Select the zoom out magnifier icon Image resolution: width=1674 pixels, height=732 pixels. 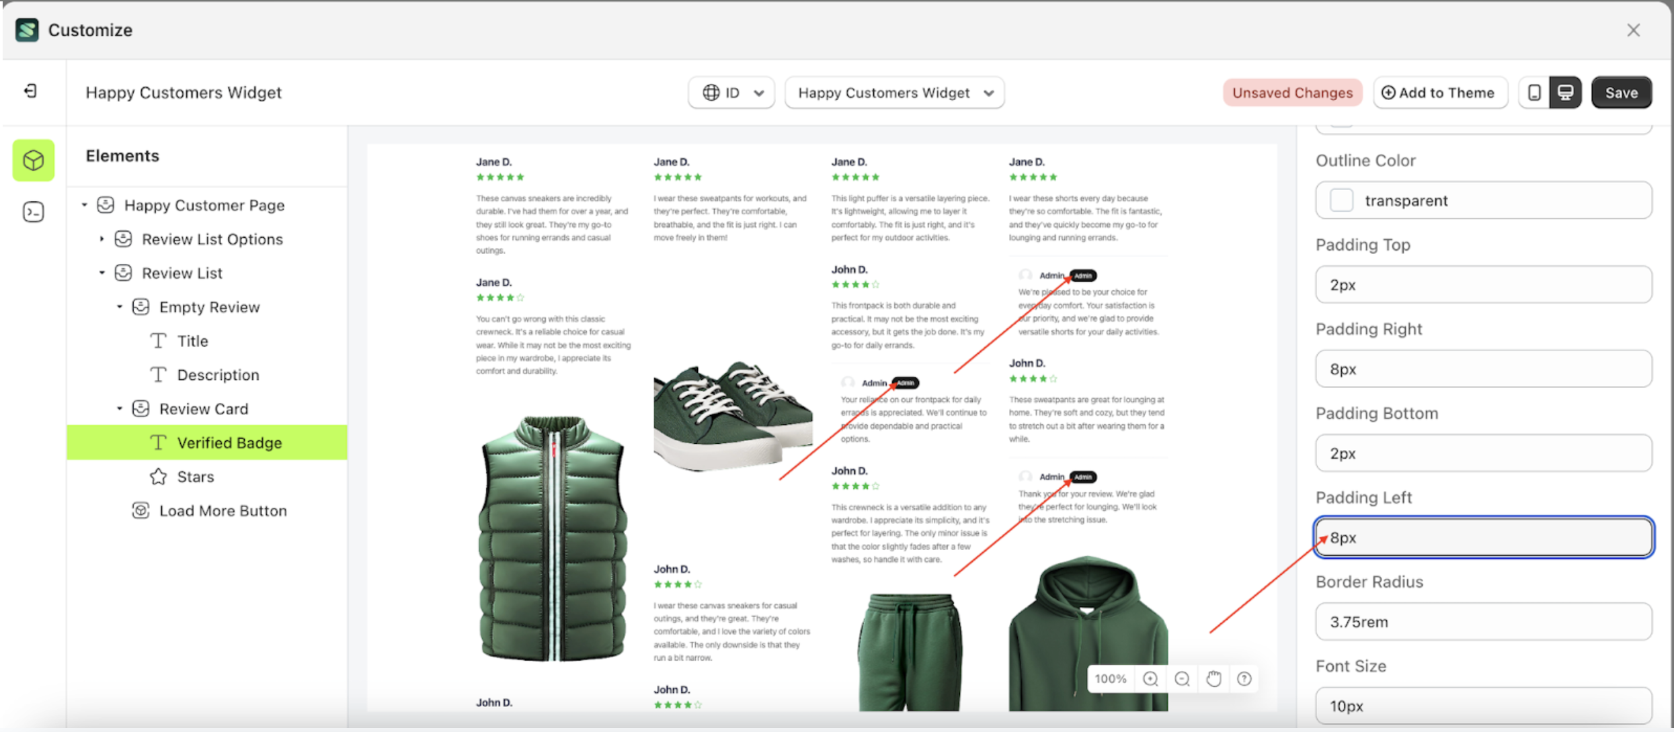tap(1181, 679)
